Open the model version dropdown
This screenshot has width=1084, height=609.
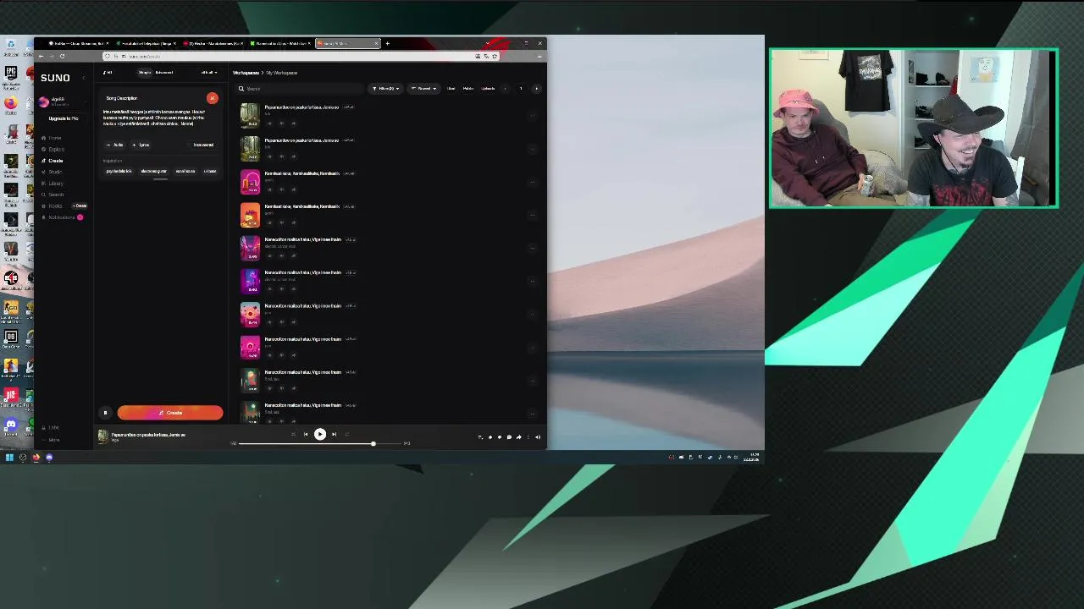tap(208, 73)
